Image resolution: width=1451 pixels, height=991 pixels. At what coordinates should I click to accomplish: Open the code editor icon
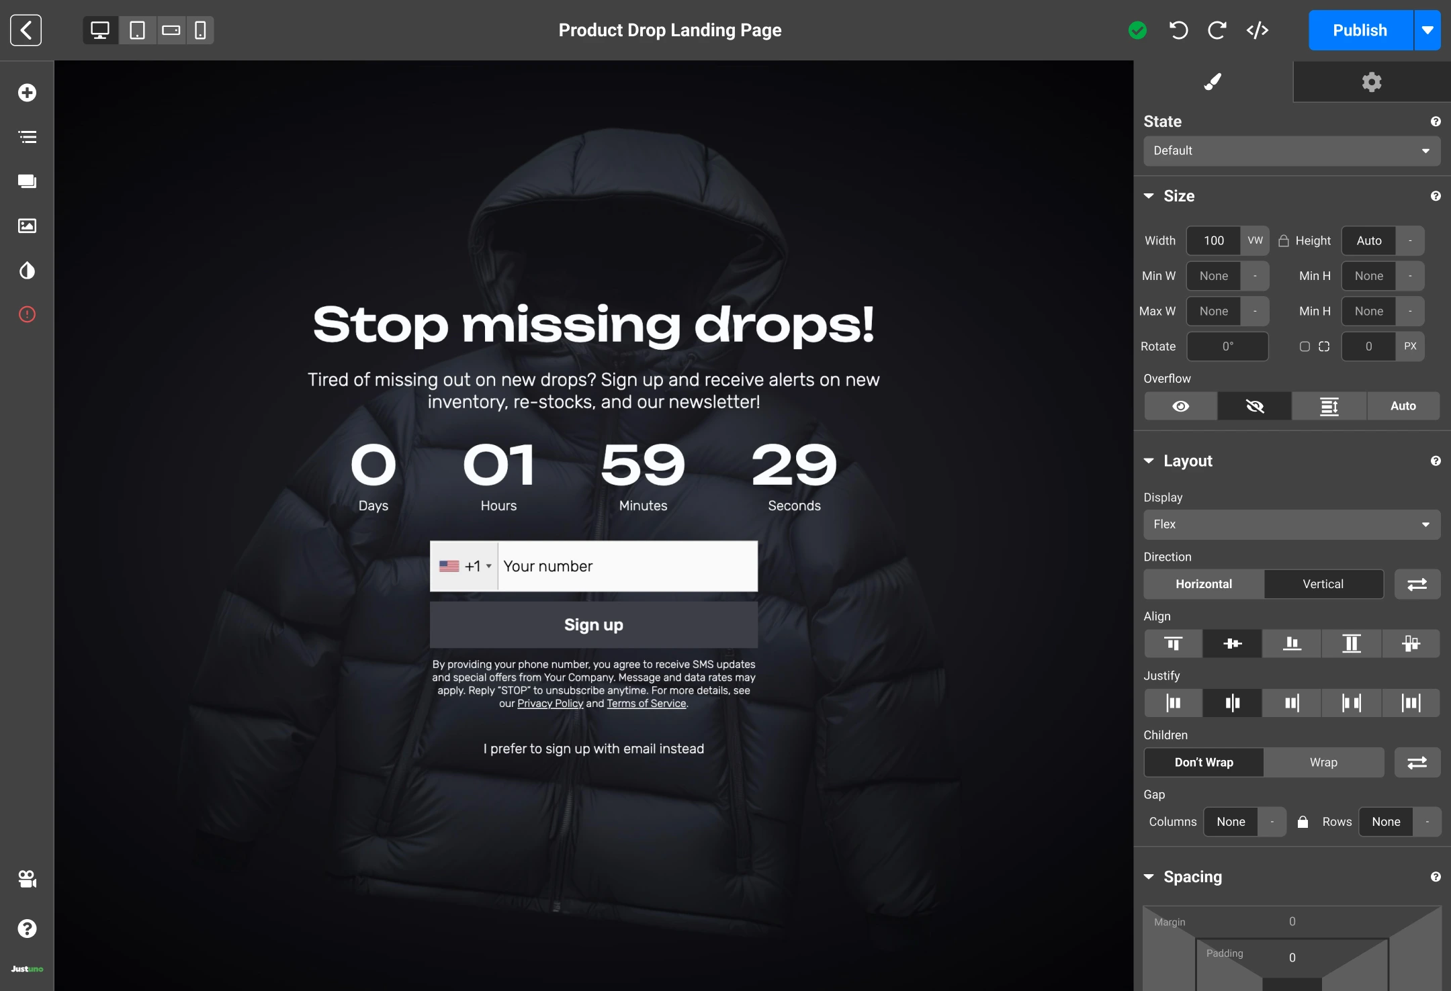[x=1257, y=30]
